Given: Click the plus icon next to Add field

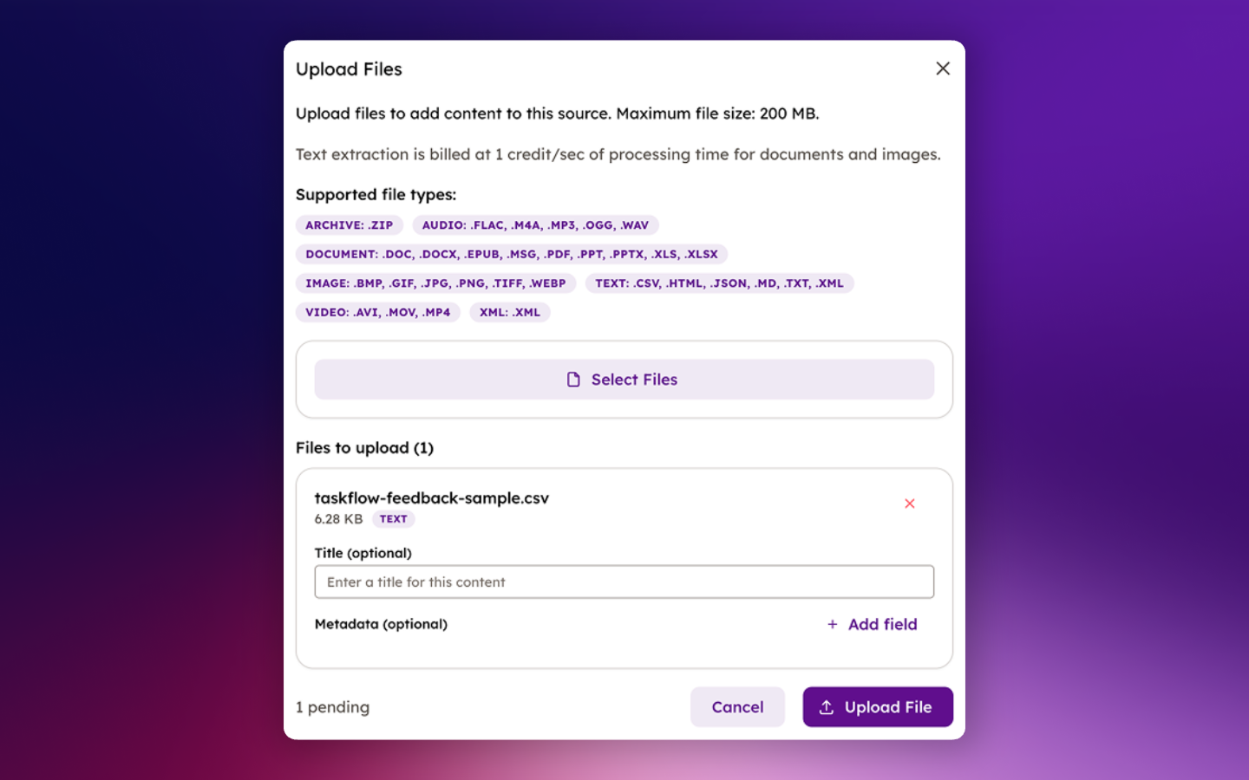Looking at the screenshot, I should [x=832, y=624].
